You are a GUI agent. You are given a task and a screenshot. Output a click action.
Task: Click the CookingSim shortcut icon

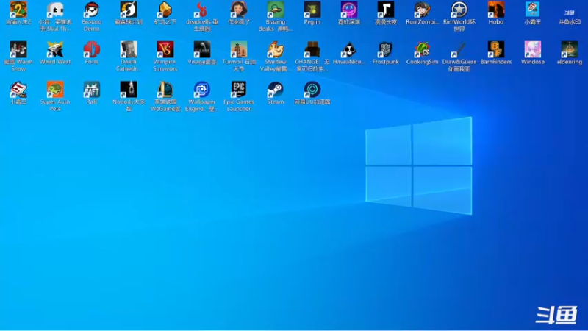point(422,49)
